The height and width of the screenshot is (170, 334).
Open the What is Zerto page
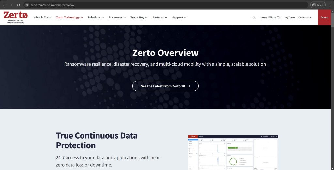click(42, 18)
